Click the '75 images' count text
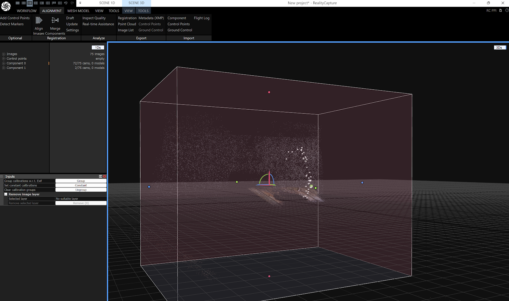509x301 pixels. coord(97,54)
